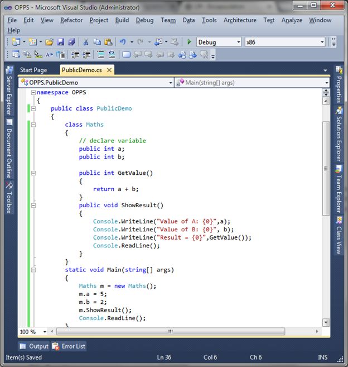Close the PublicDemo.cs tab
Viewport: 348px width, 367px height.
(109, 70)
